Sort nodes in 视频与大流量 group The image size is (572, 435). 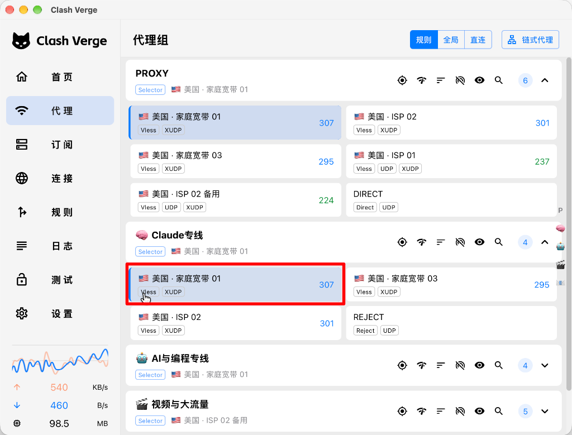click(x=441, y=412)
